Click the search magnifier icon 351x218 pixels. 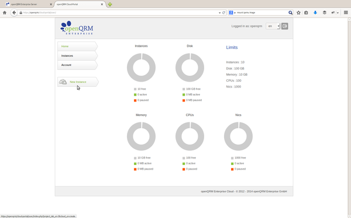tap(290, 13)
